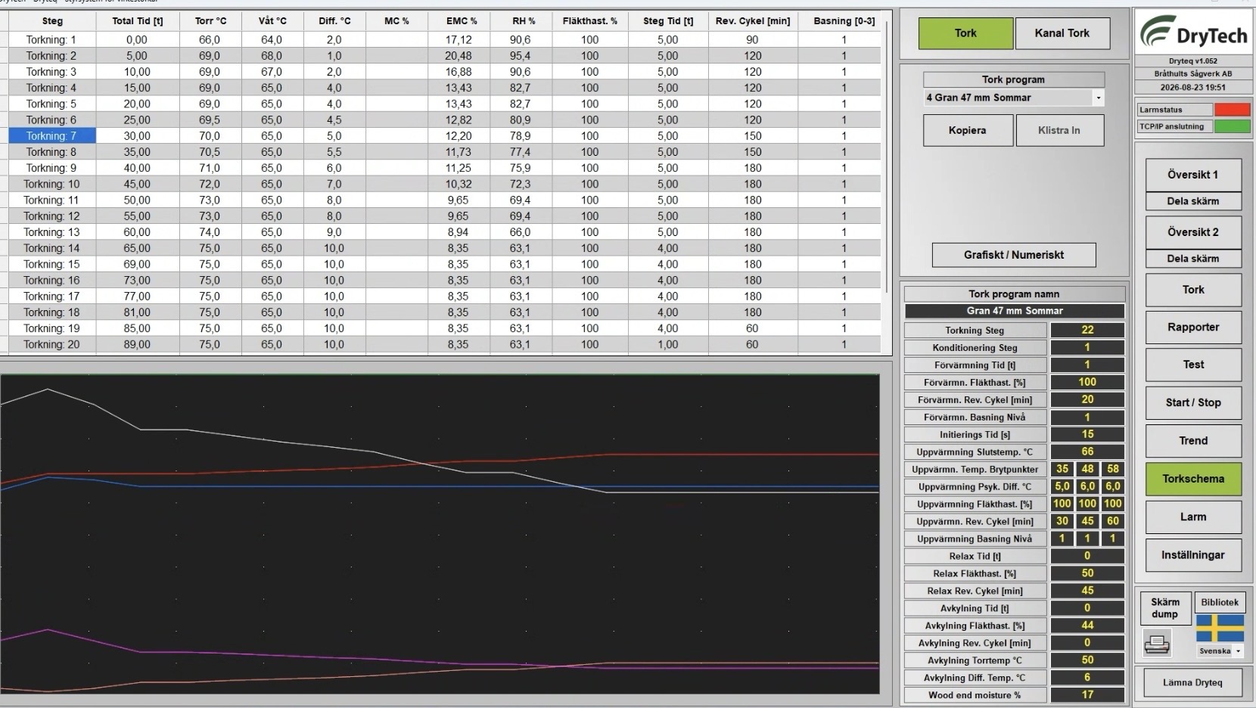The height and width of the screenshot is (708, 1256).
Task: Click the drying schedule graph area
Action: pyautogui.click(x=440, y=534)
